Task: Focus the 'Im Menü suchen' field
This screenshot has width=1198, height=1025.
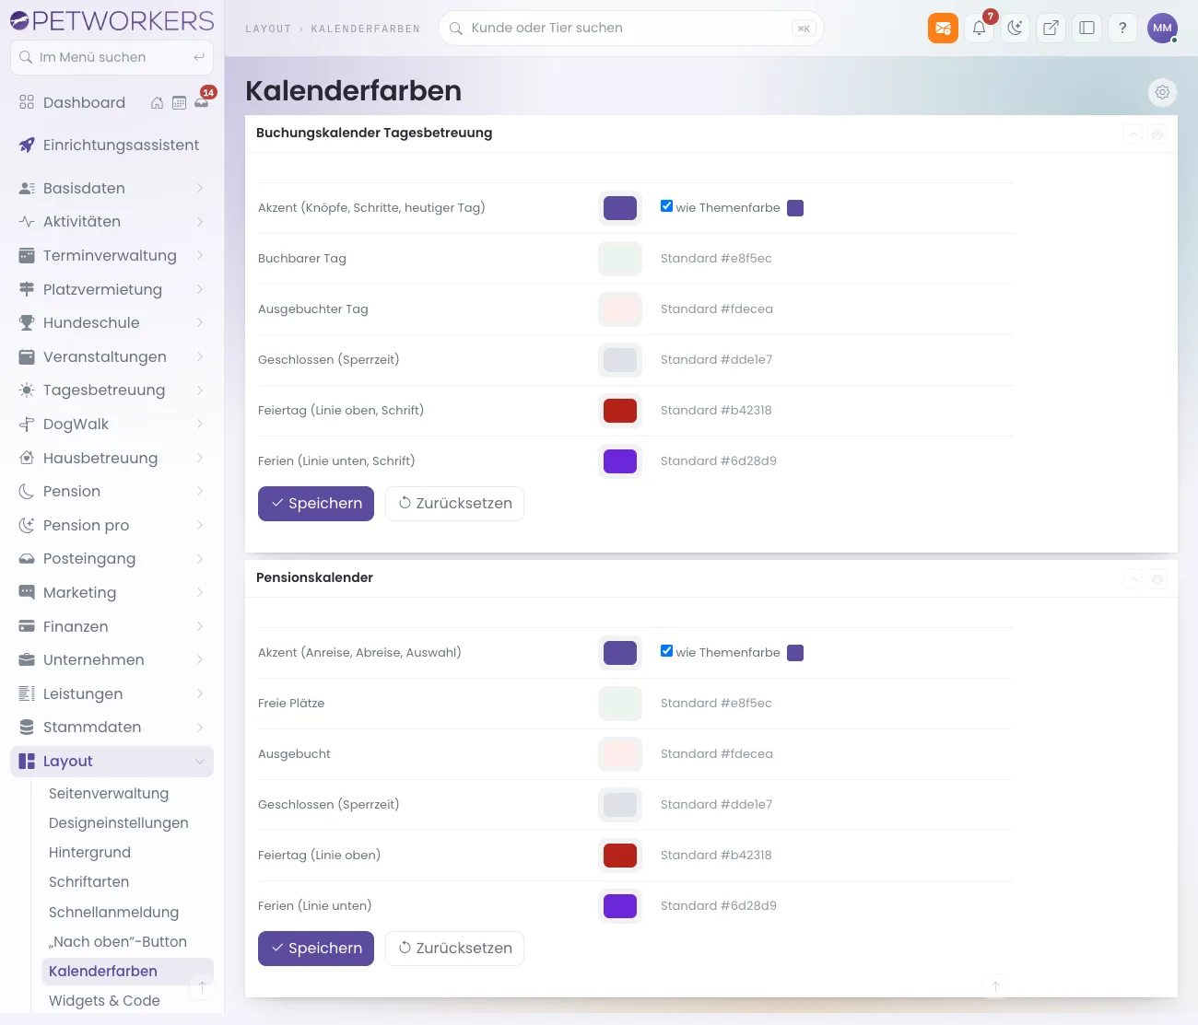Action: [112, 57]
